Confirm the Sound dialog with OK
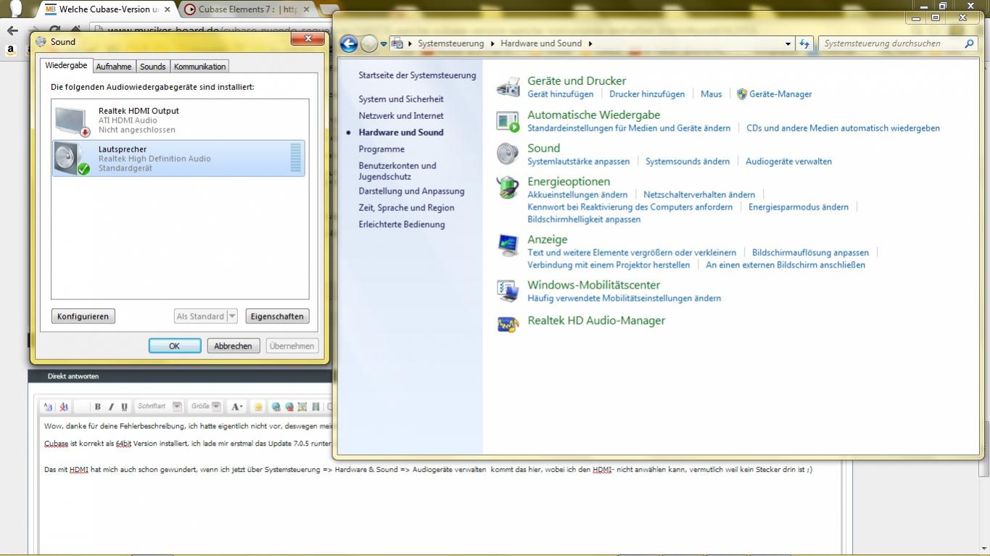The height and width of the screenshot is (556, 990). point(175,346)
